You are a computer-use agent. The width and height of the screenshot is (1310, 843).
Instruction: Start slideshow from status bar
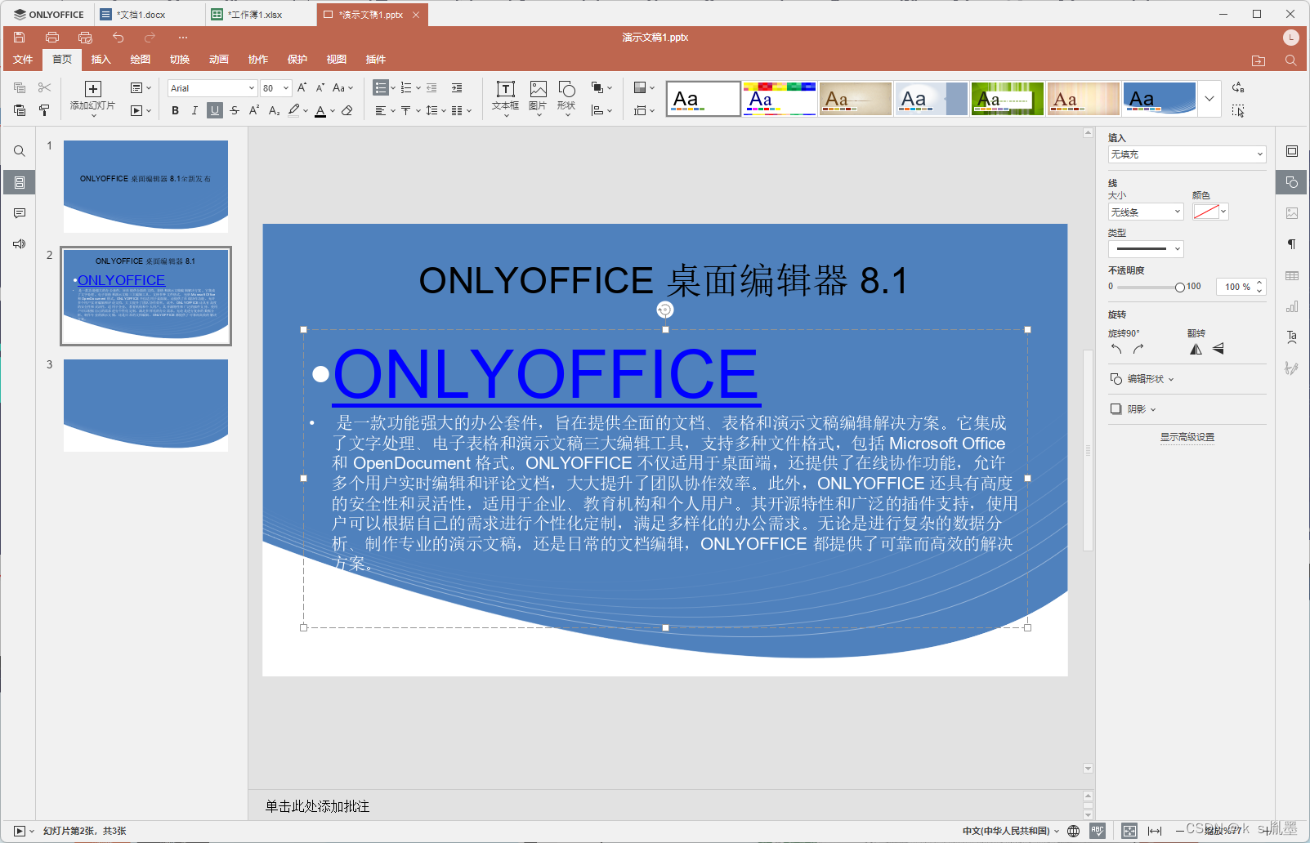(20, 831)
